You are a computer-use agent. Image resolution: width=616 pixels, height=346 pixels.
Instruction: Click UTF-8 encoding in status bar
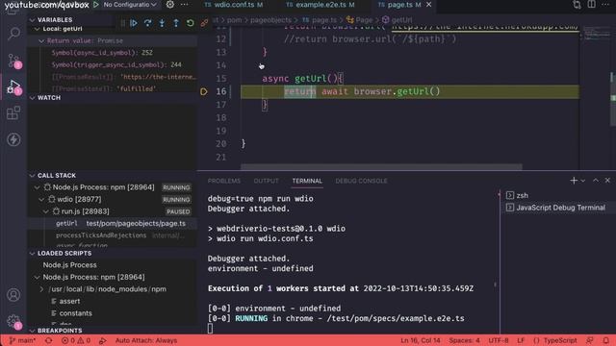pyautogui.click(x=499, y=340)
